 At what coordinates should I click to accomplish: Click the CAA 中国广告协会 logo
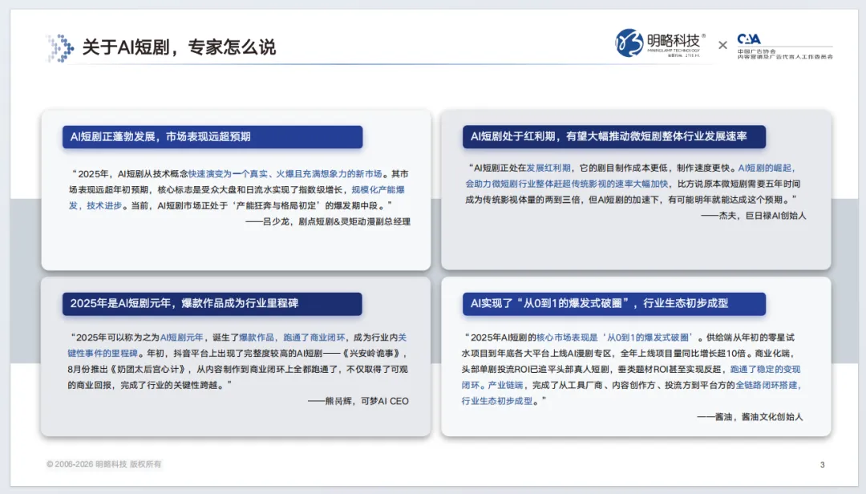(x=785, y=46)
